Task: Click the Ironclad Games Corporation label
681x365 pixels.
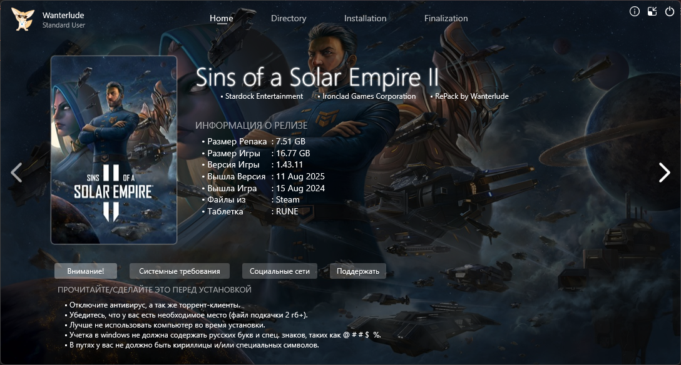Action: 369,96
